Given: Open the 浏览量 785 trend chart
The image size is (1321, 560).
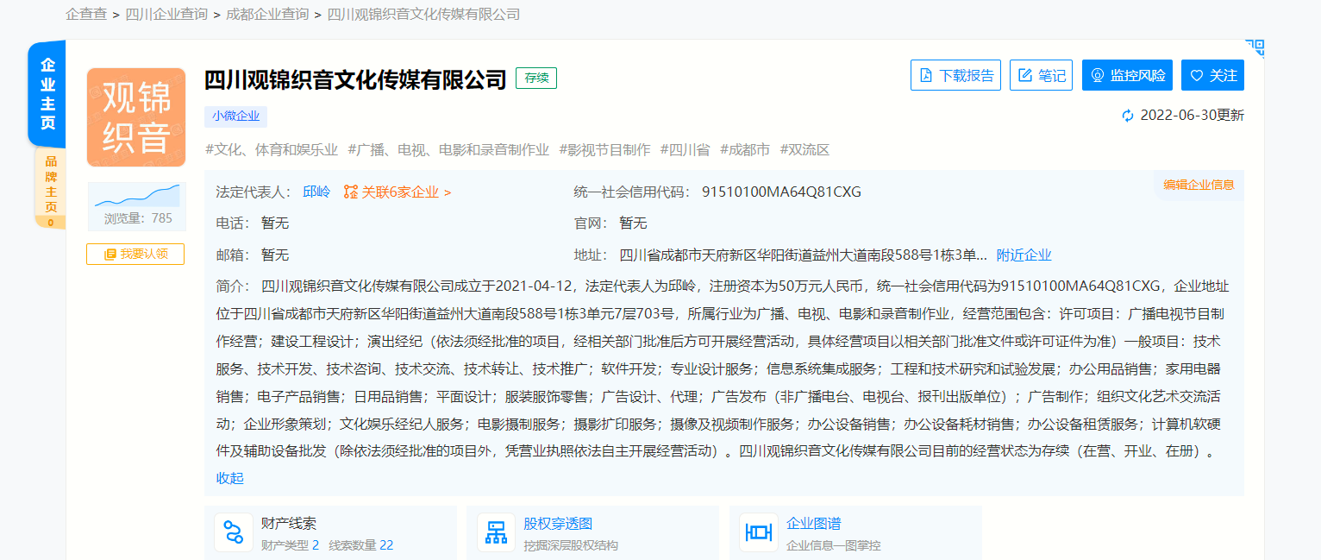Looking at the screenshot, I should [x=136, y=205].
